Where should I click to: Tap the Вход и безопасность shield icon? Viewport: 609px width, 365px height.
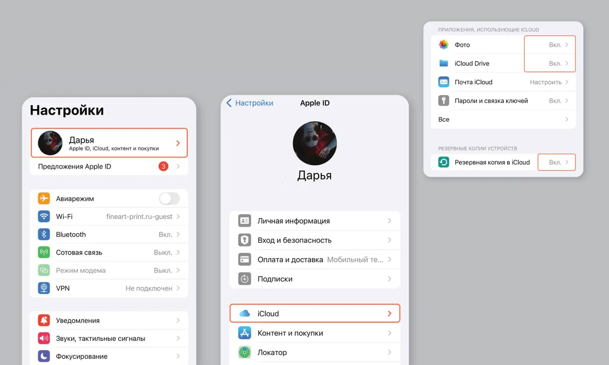(x=245, y=240)
